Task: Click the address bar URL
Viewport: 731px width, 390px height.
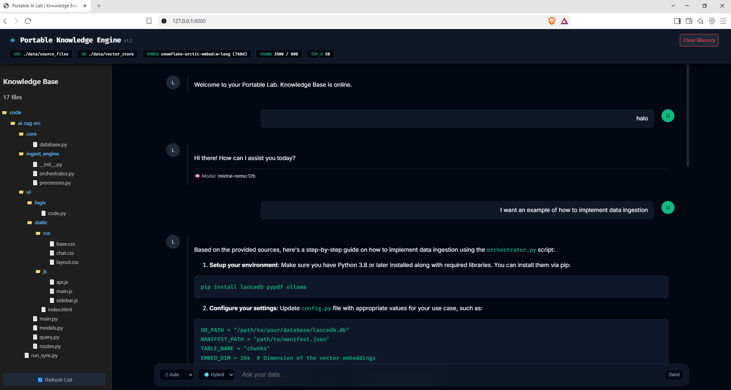Action: click(x=189, y=21)
